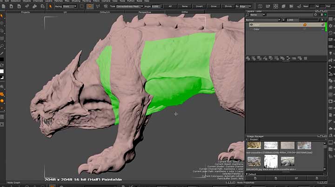335x187 pixels.
Task: Click the split viewport layout icon
Action: [260, 6]
